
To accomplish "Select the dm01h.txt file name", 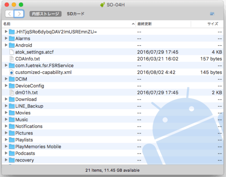I will click(26, 92).
